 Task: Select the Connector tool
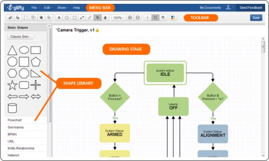point(82,18)
